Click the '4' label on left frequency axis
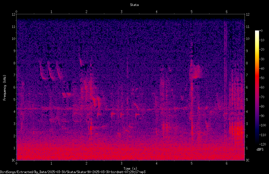Viewport: 269px width, 174px height. pyautogui.click(x=14, y=112)
